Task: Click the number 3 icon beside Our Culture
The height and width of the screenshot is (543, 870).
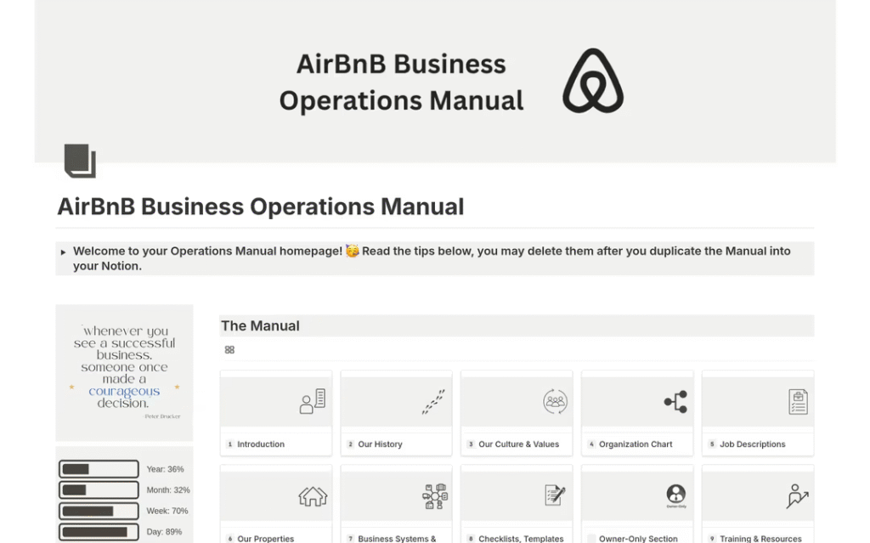Action: coord(471,444)
